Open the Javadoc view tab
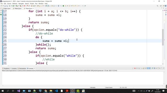The height and width of the screenshot is (93, 167). tap(14, 68)
